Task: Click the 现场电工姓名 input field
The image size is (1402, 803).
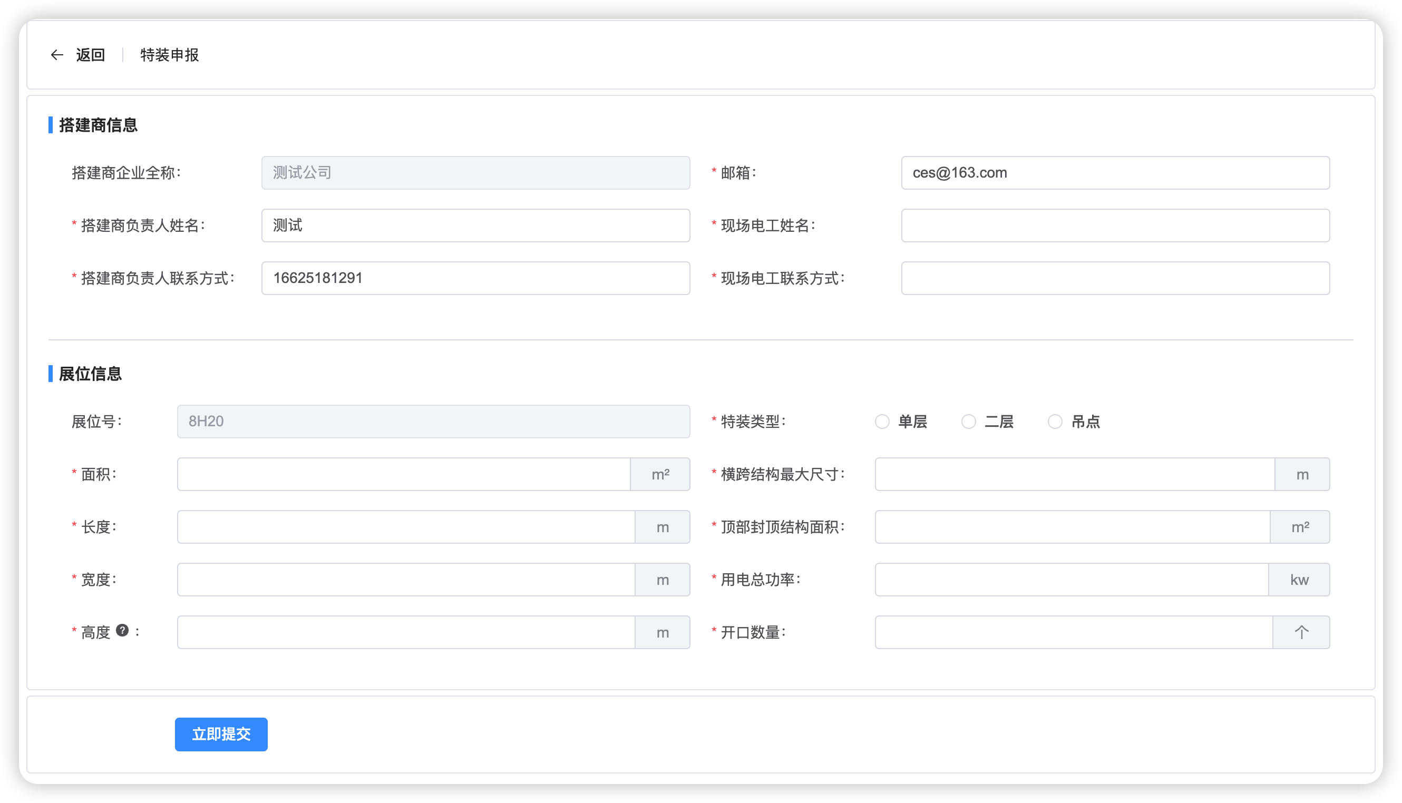Action: pyautogui.click(x=1115, y=226)
